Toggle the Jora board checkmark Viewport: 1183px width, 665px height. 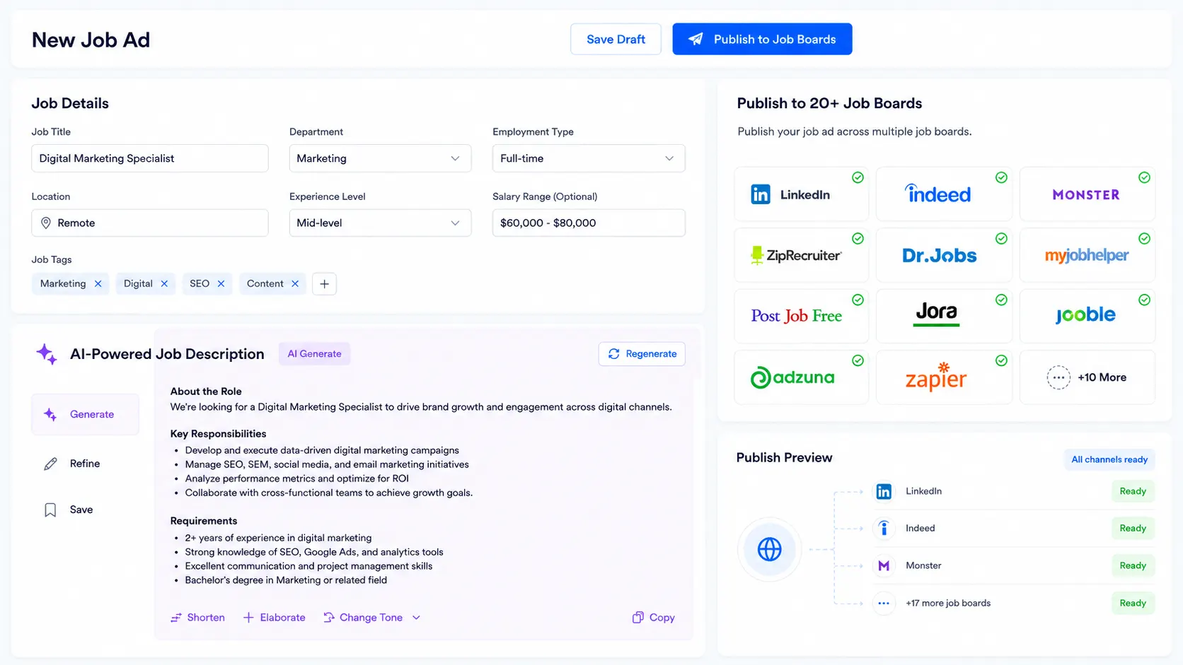(1001, 300)
